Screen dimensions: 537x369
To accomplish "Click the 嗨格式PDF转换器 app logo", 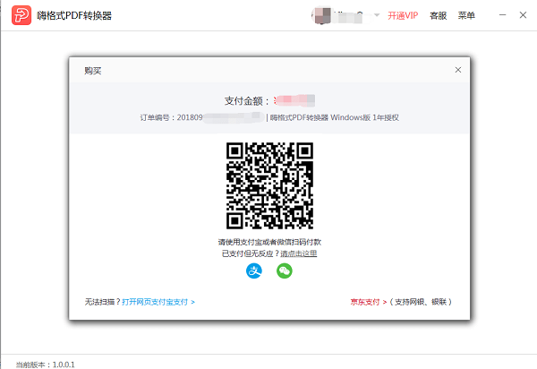I will pos(21,15).
